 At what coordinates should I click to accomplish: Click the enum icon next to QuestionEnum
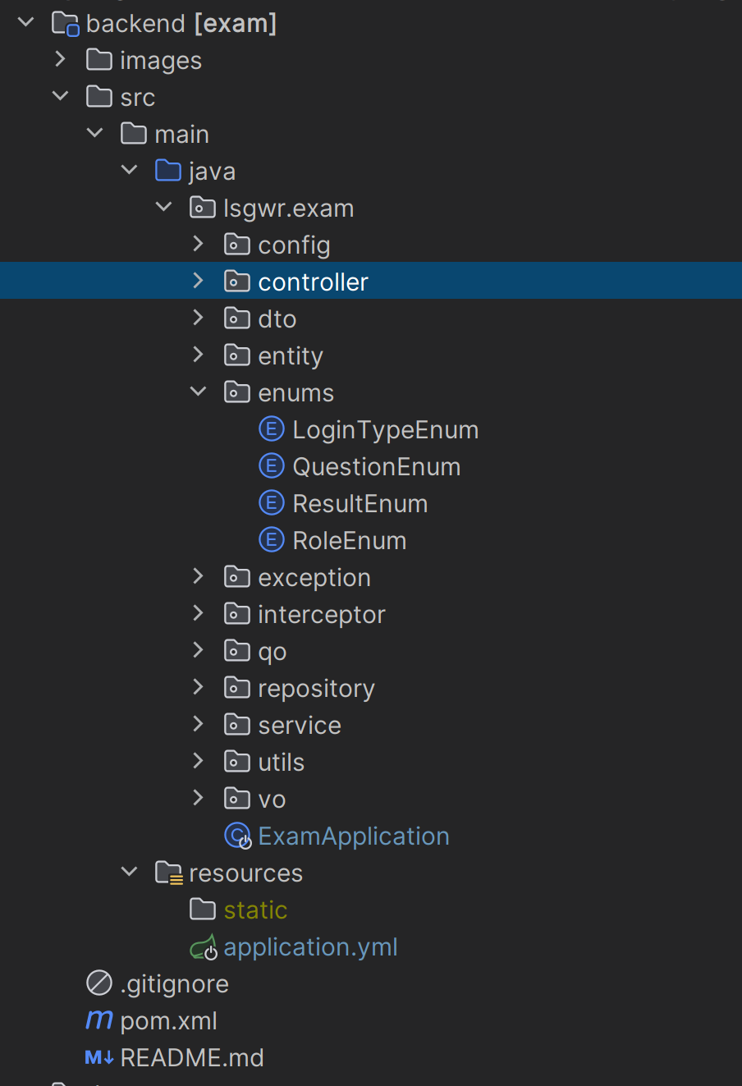click(x=271, y=466)
